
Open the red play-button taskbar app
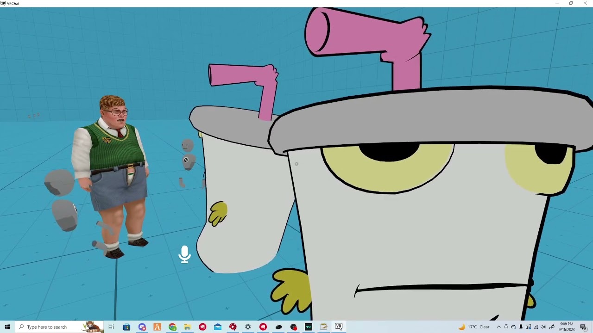233,327
